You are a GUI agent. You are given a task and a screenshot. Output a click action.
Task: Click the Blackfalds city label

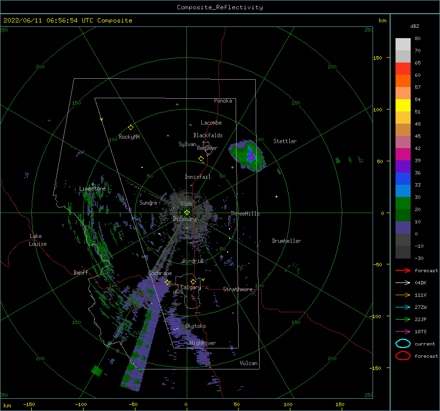(208, 135)
